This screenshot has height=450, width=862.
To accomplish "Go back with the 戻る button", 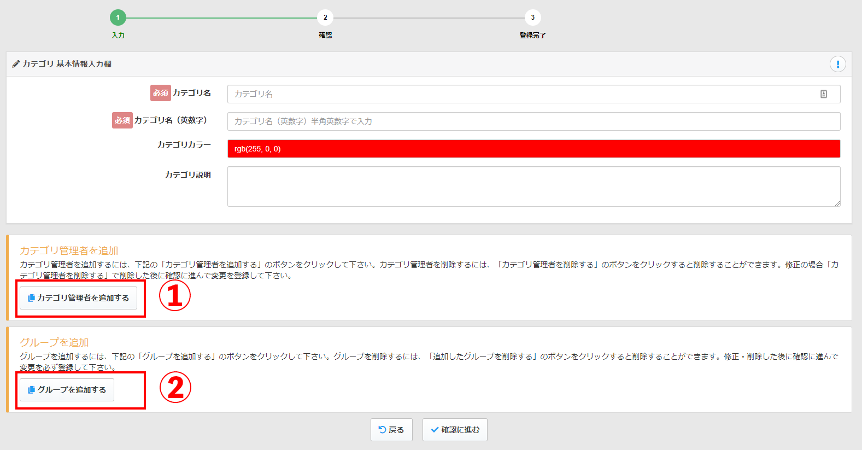I will (391, 430).
